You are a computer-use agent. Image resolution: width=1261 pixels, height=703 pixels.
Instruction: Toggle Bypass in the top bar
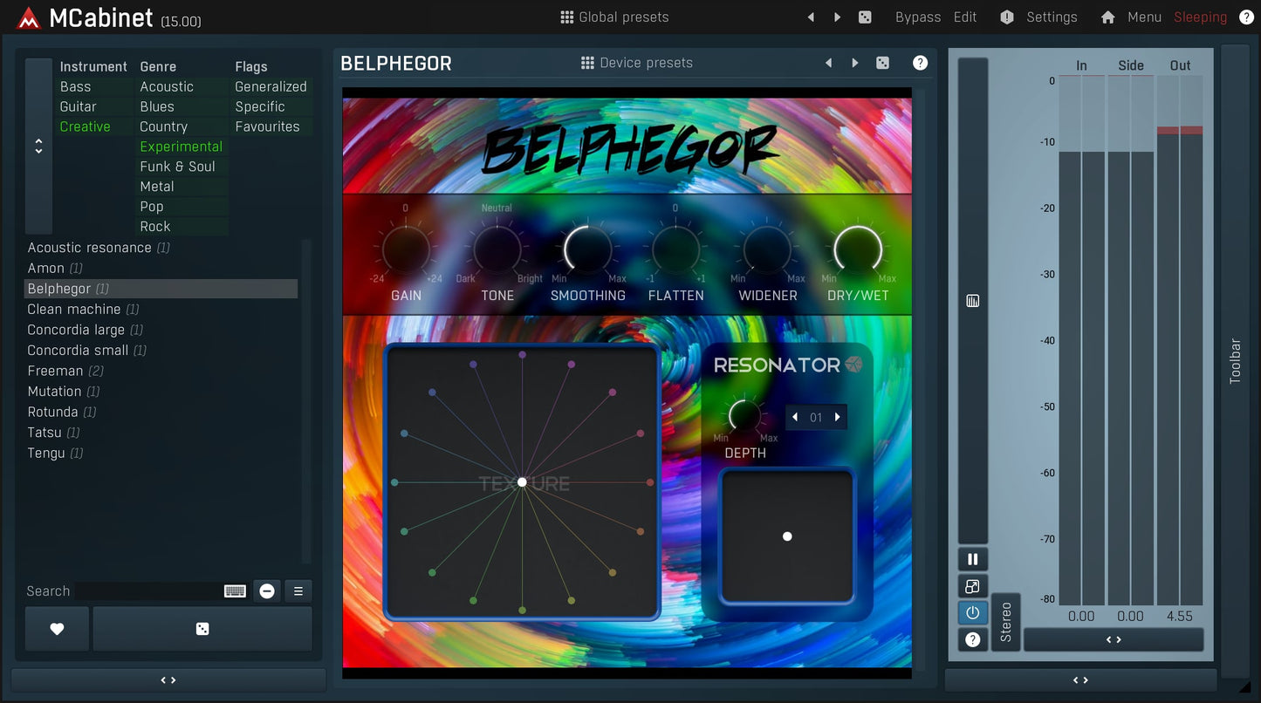click(918, 17)
